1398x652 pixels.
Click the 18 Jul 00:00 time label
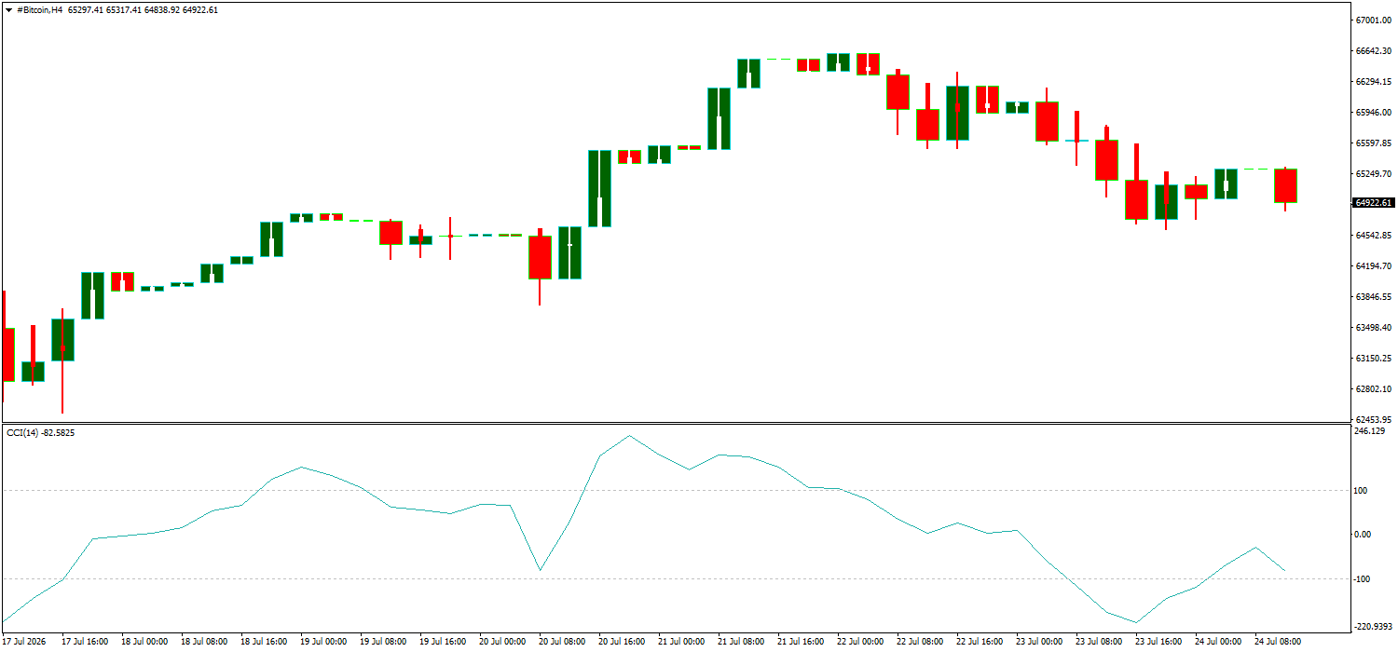(144, 642)
